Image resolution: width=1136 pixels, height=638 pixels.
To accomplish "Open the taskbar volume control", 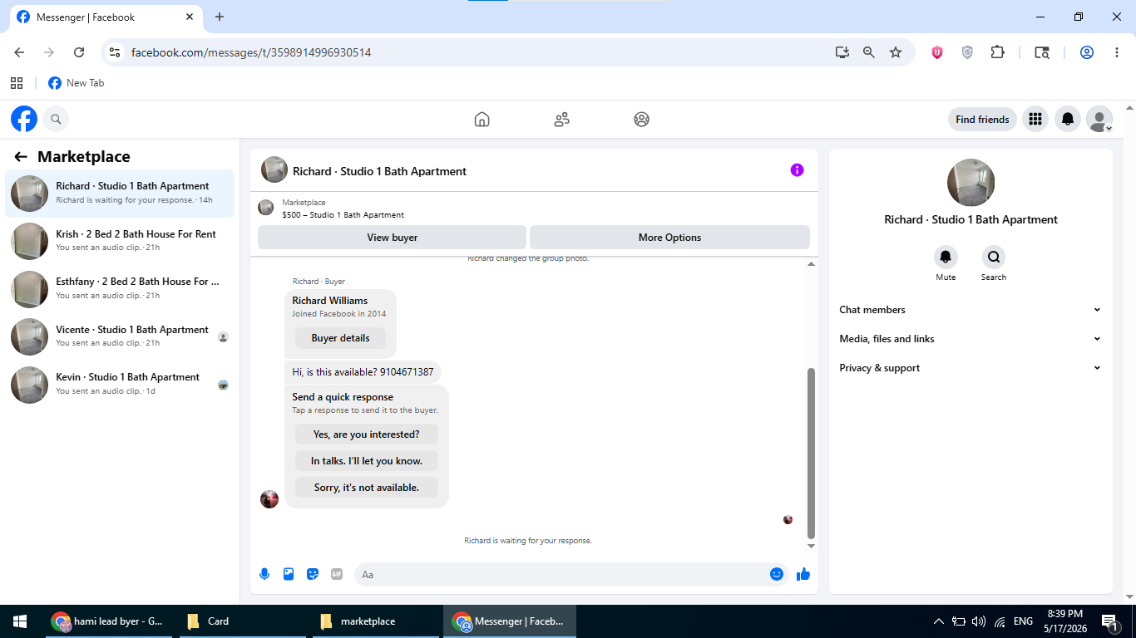I will [x=979, y=621].
